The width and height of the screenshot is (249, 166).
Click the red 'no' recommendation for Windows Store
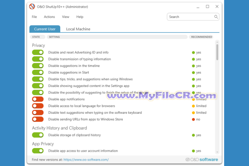[x=196, y=119]
